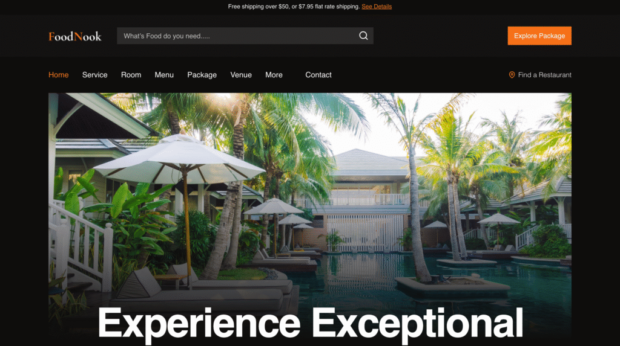Go to the Home nav item

(59, 75)
